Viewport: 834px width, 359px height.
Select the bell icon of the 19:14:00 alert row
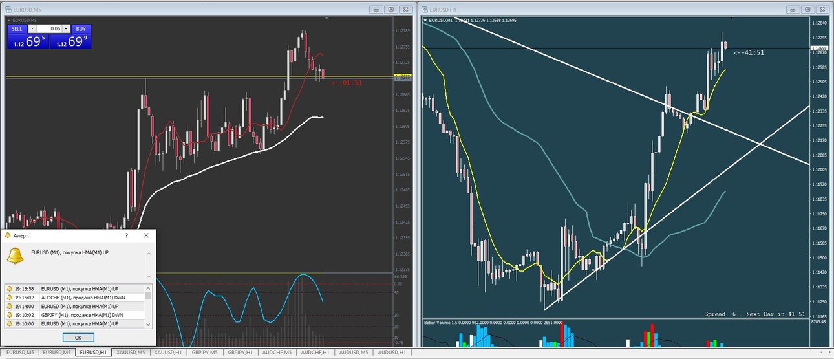9,306
